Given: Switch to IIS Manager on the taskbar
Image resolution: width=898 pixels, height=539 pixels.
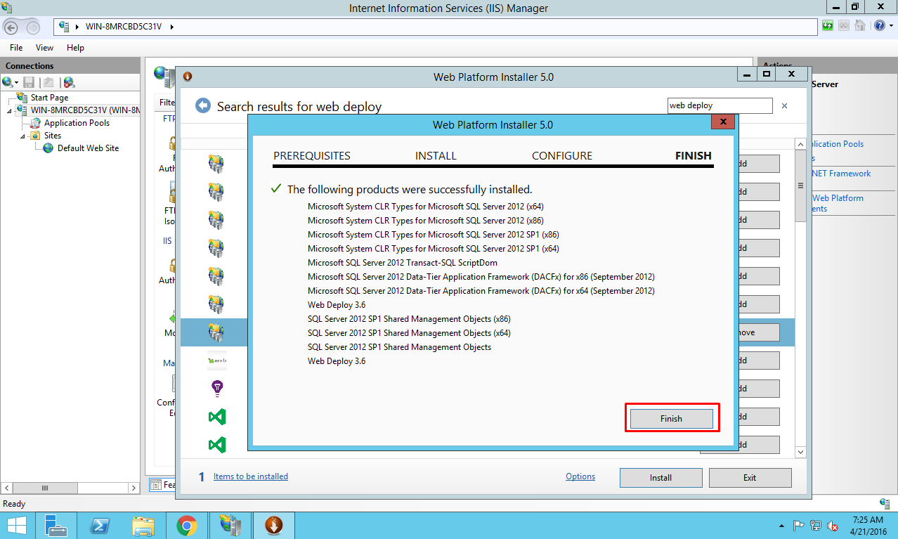Looking at the screenshot, I should 230,525.
